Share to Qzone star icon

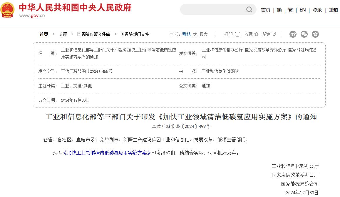(315, 34)
